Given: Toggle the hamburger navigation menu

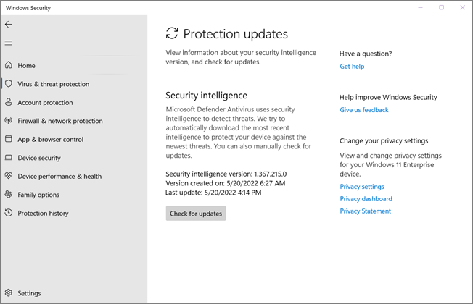Looking at the screenshot, I should (x=9, y=43).
